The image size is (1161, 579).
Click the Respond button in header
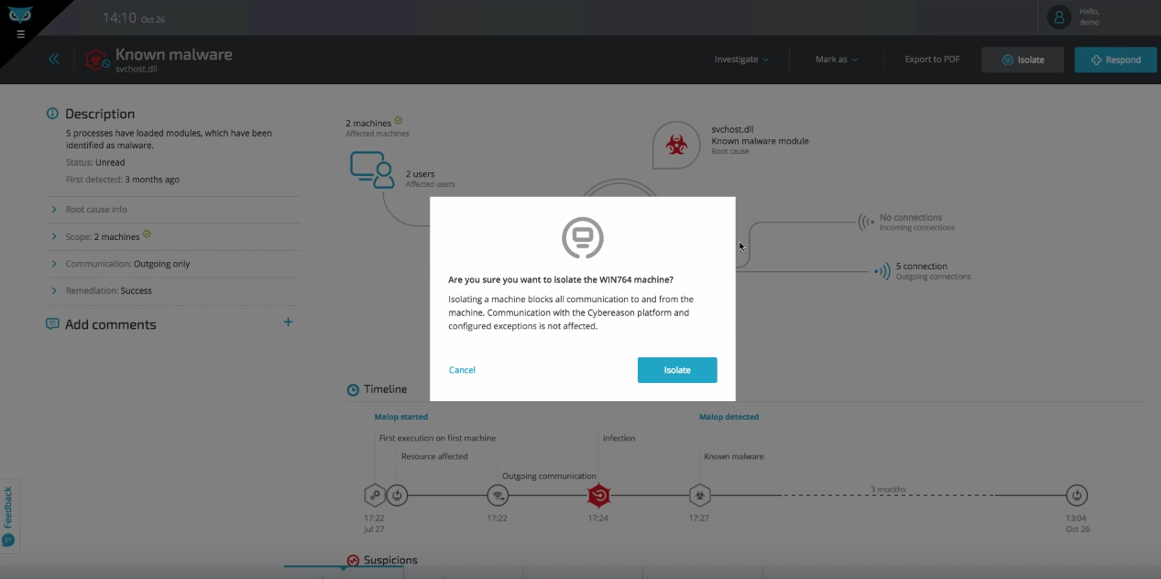pyautogui.click(x=1115, y=60)
